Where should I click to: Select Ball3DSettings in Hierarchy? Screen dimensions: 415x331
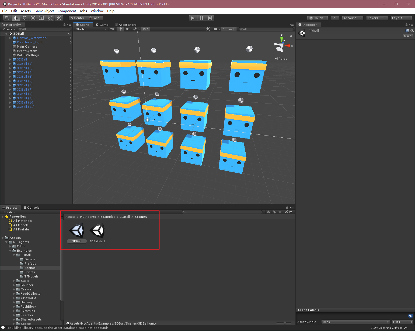click(x=28, y=55)
